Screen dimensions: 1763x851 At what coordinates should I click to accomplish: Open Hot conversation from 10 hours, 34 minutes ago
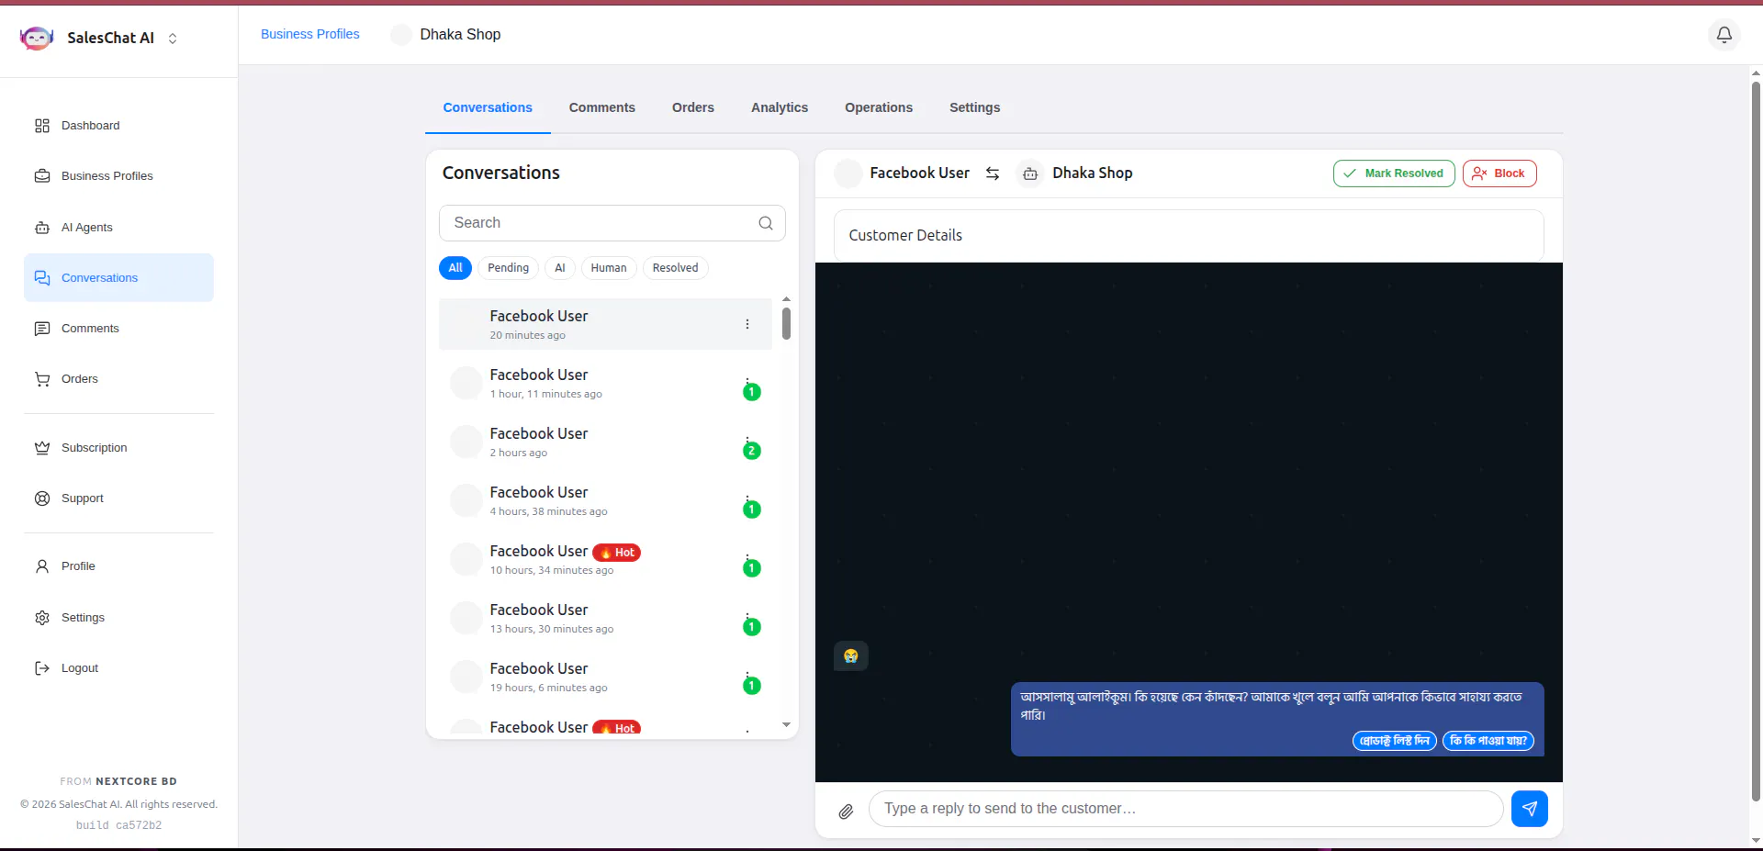605,559
